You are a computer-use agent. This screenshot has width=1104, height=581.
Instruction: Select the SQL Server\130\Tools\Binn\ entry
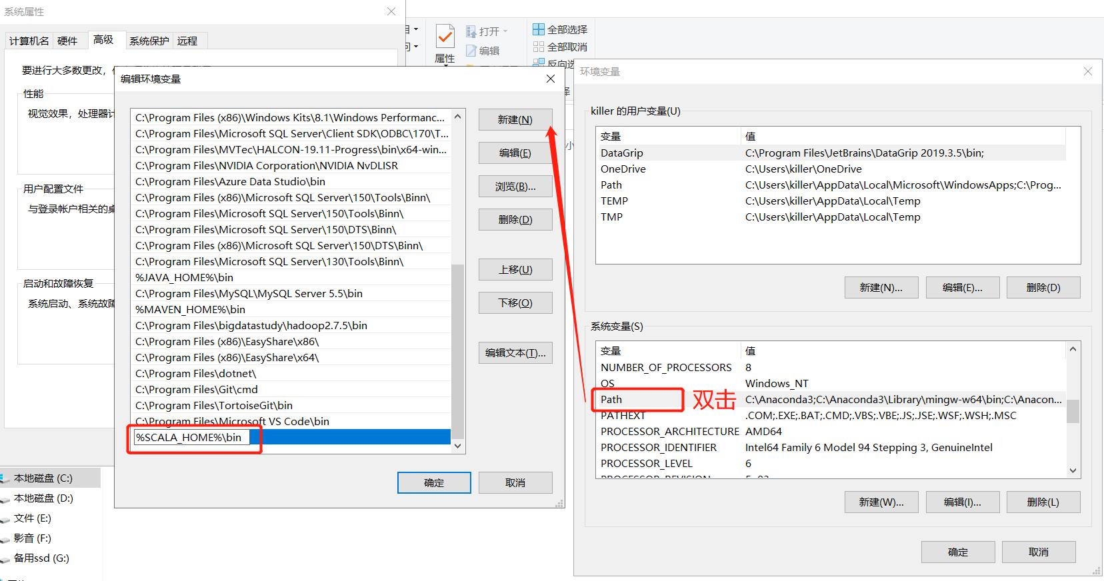(291, 262)
